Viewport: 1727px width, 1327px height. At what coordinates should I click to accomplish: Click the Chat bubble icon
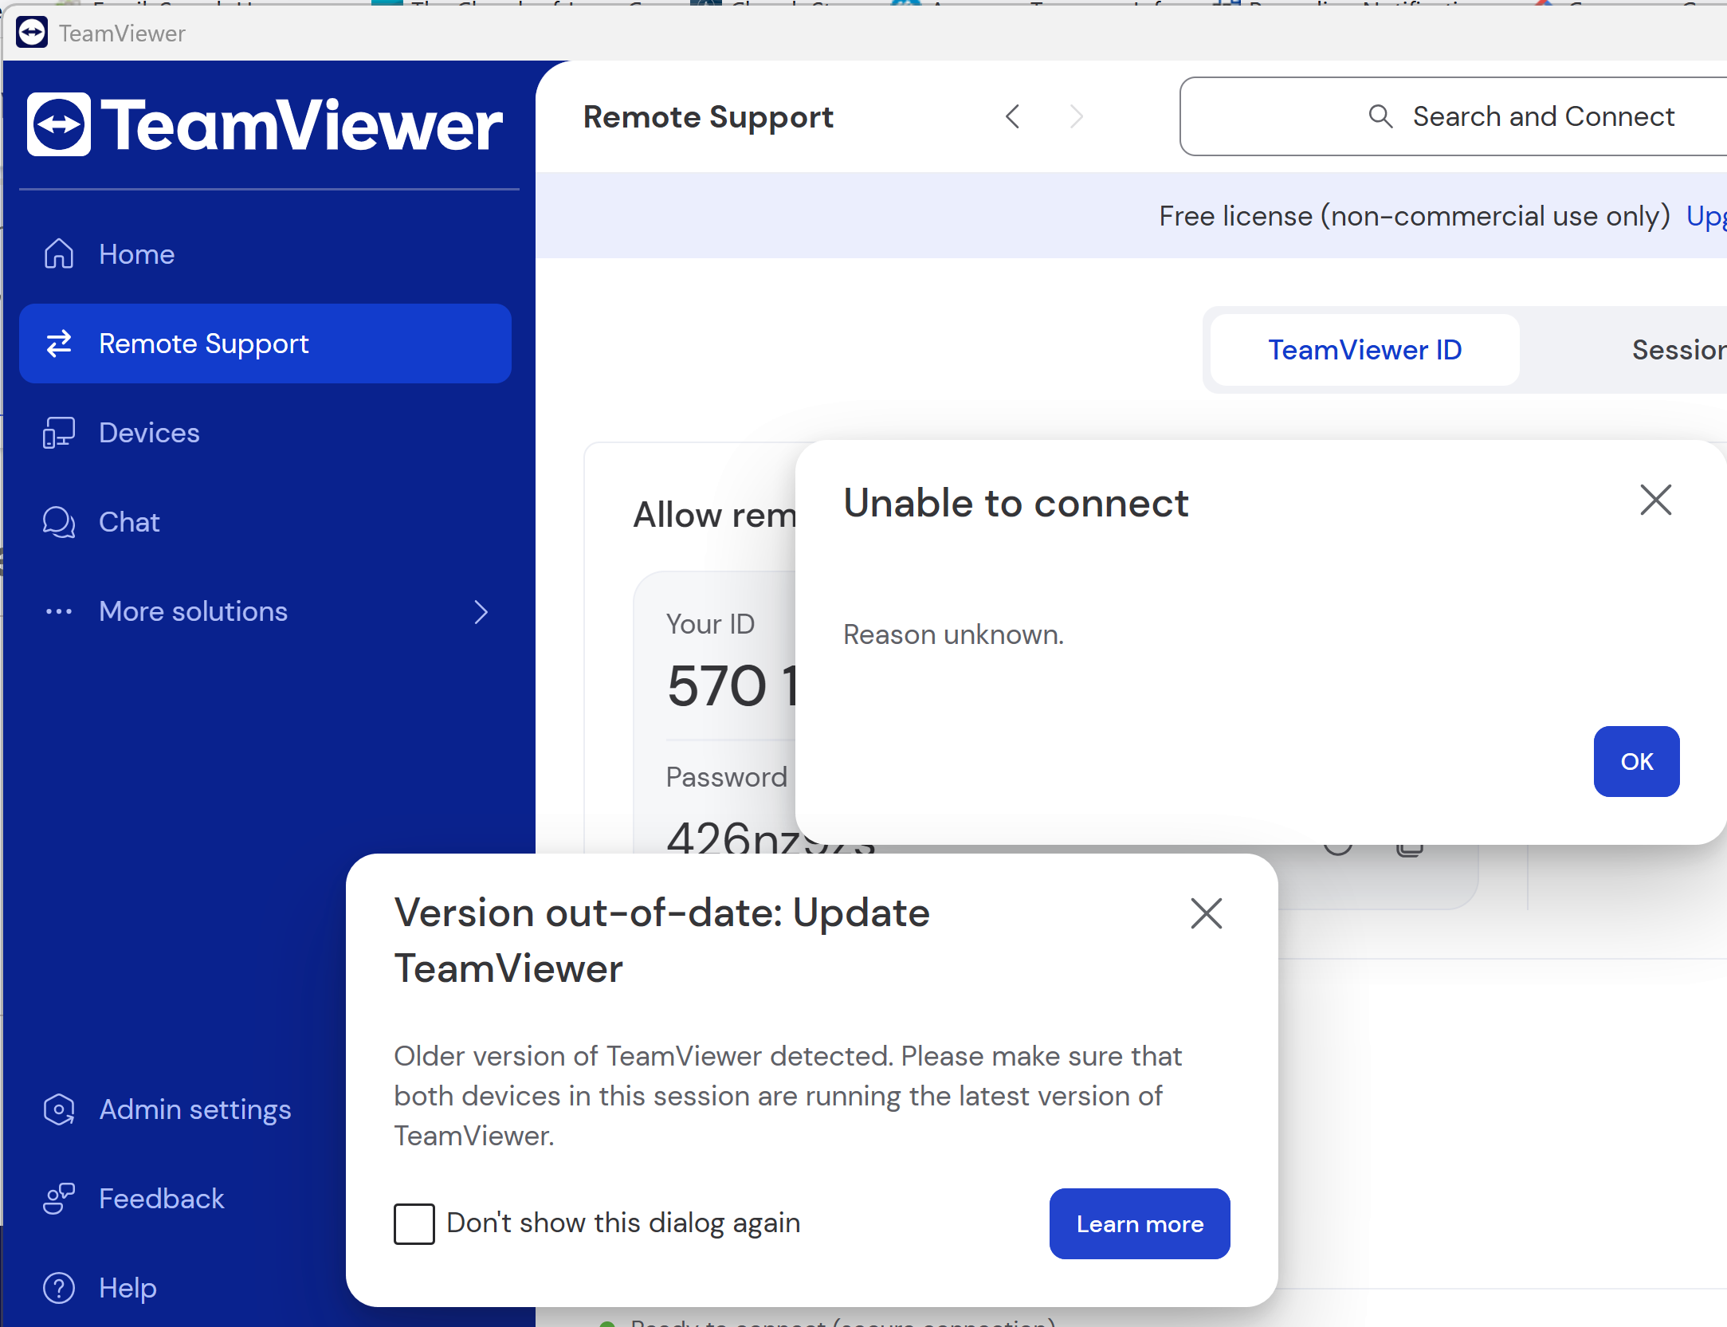click(59, 522)
